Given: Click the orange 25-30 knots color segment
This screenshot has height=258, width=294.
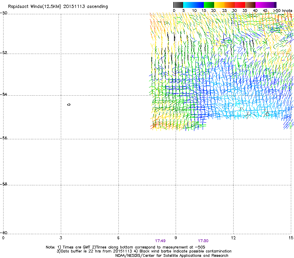Looking at the screenshot, I should 230,5.
